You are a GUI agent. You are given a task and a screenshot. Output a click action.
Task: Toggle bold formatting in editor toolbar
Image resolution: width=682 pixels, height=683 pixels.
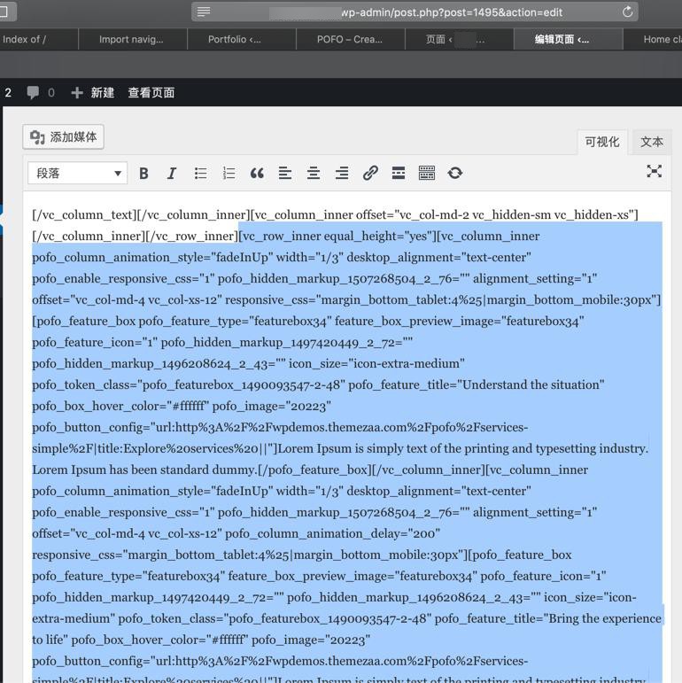click(x=143, y=174)
